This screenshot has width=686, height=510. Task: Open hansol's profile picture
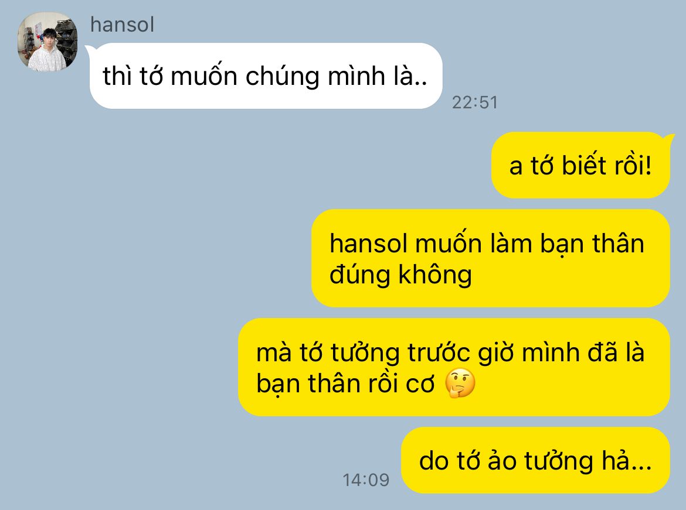(47, 42)
